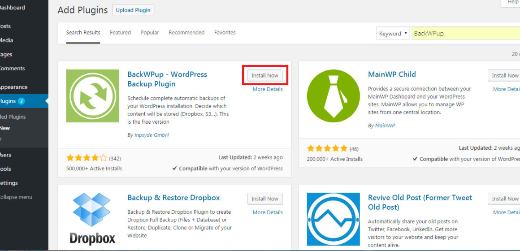Image resolution: width=520 pixels, height=251 pixels.
Task: Open the Backup & Restore Dropbox title link
Action: [173, 198]
